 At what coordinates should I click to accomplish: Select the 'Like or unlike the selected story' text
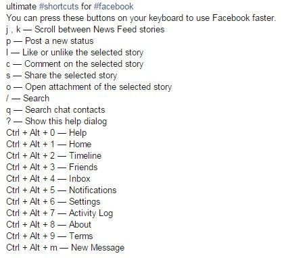coord(82,53)
